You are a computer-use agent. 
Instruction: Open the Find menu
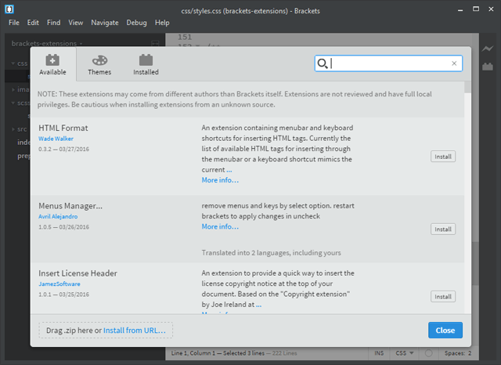pyautogui.click(x=54, y=23)
